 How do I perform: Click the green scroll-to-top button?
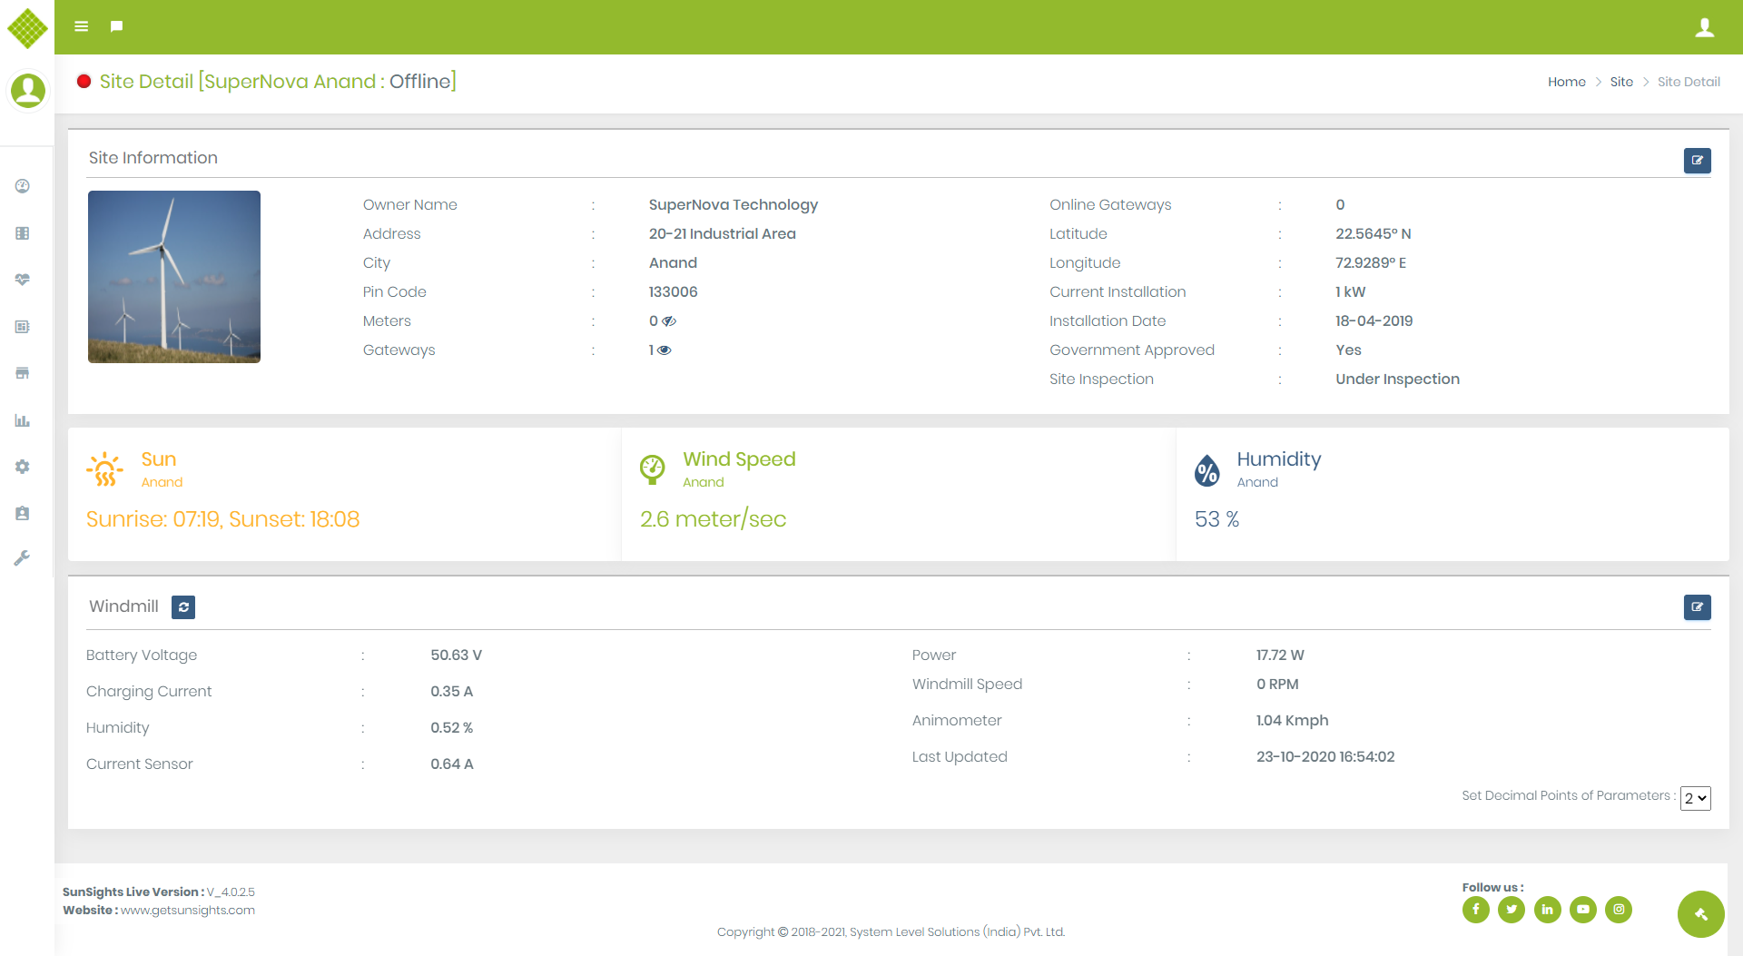click(1700, 914)
